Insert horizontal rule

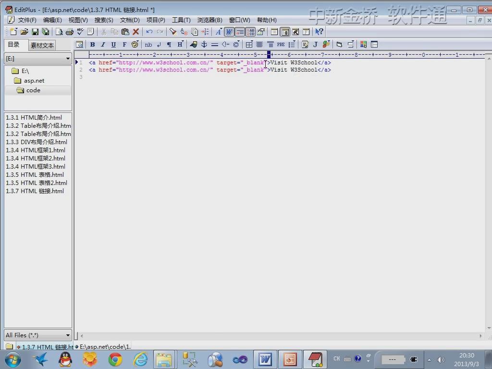point(215,45)
